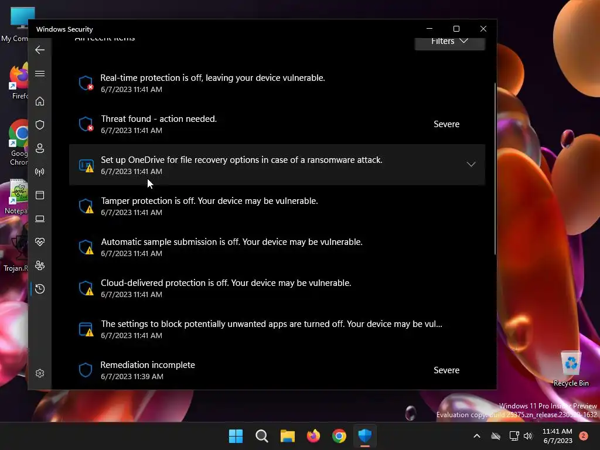
Task: Click the icon beside potentially unwanted apps item
Action: click(x=86, y=329)
